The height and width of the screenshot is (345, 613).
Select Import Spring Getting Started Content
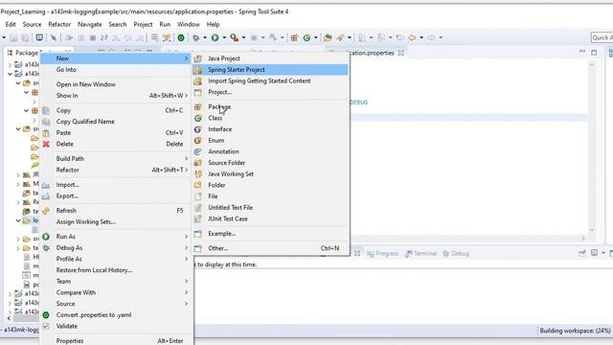[x=270, y=80]
